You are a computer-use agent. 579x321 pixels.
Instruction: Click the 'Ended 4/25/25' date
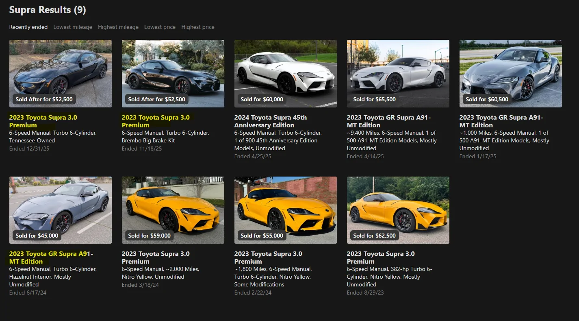pos(253,156)
